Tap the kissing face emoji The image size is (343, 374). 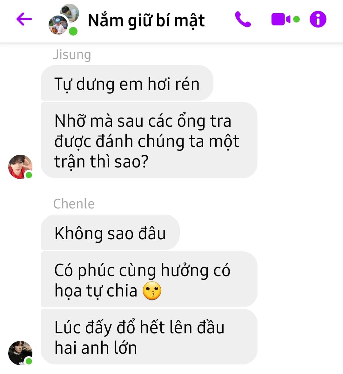point(152,290)
